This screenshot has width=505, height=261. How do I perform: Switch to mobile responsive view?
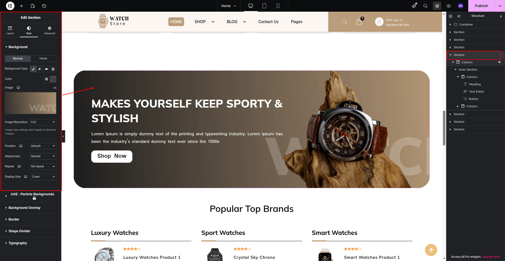(278, 6)
